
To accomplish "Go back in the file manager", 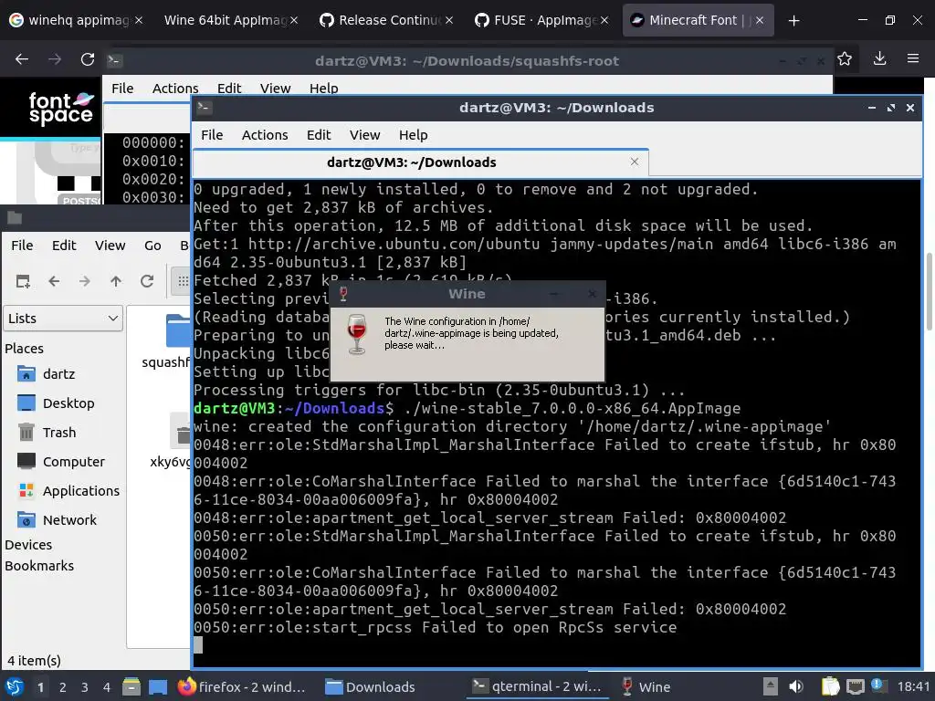I will click(x=54, y=281).
